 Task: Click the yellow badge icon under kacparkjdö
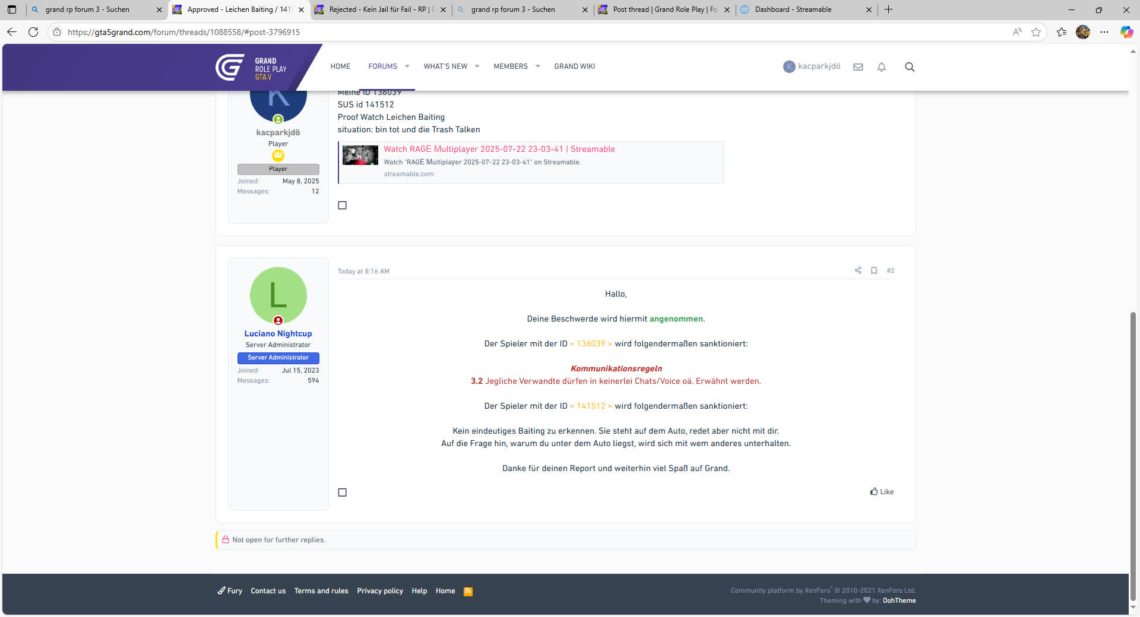(278, 155)
